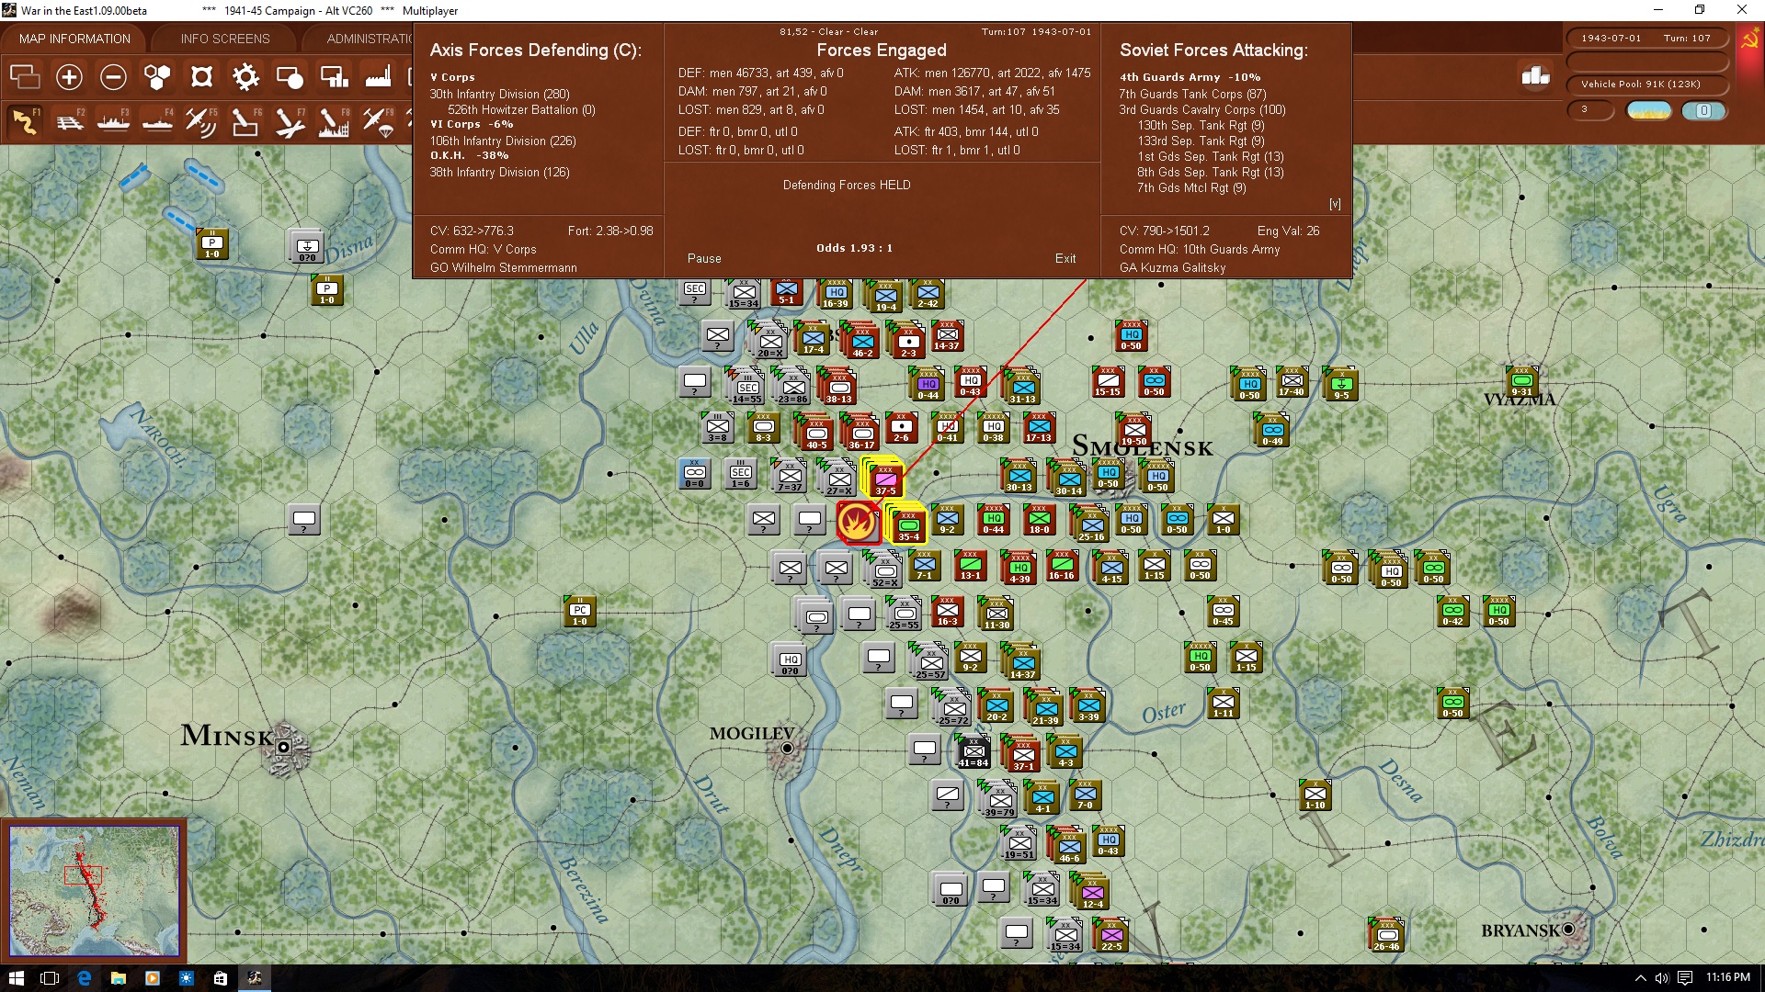The width and height of the screenshot is (1765, 992).
Task: Click the battle explosion marker on map
Action: pyautogui.click(x=857, y=523)
